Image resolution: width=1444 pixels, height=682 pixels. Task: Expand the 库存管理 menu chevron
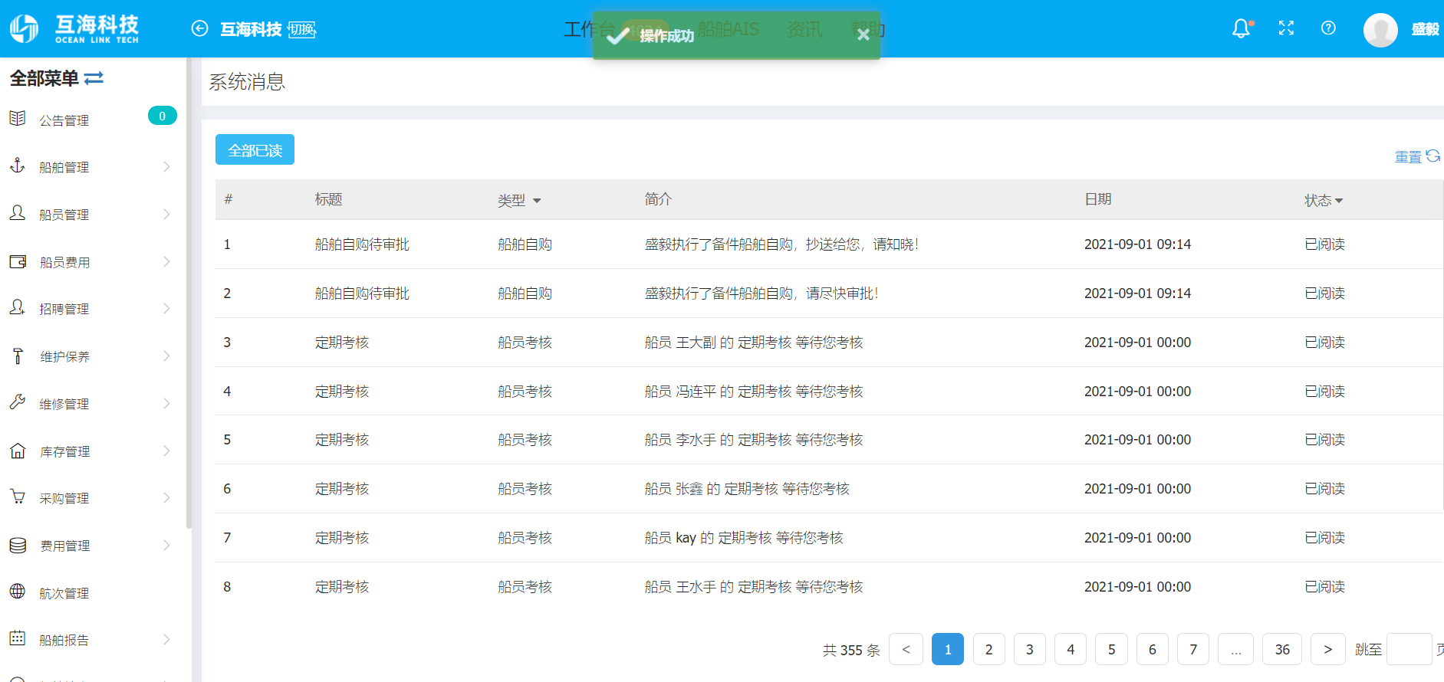(x=166, y=451)
